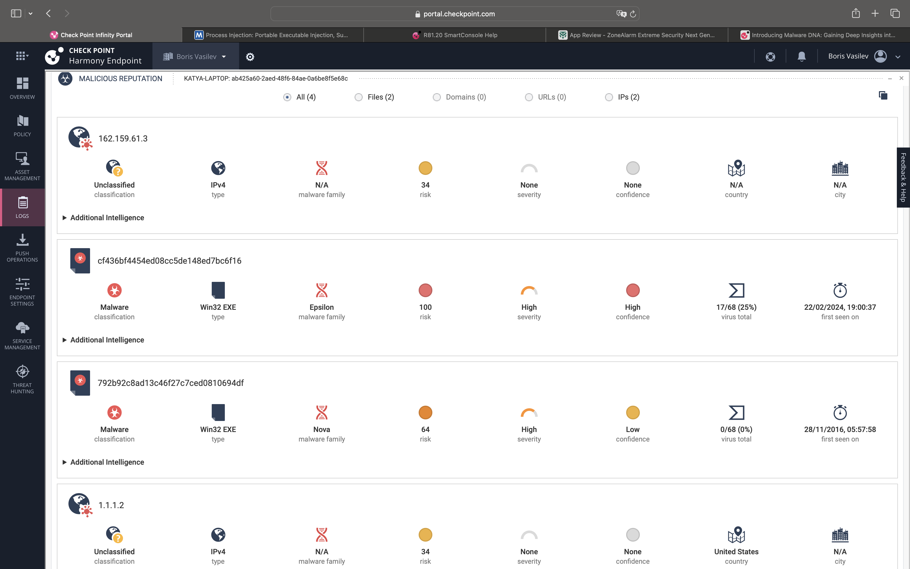The height and width of the screenshot is (569, 910).
Task: Go back to the previous browser page
Action: coord(48,13)
